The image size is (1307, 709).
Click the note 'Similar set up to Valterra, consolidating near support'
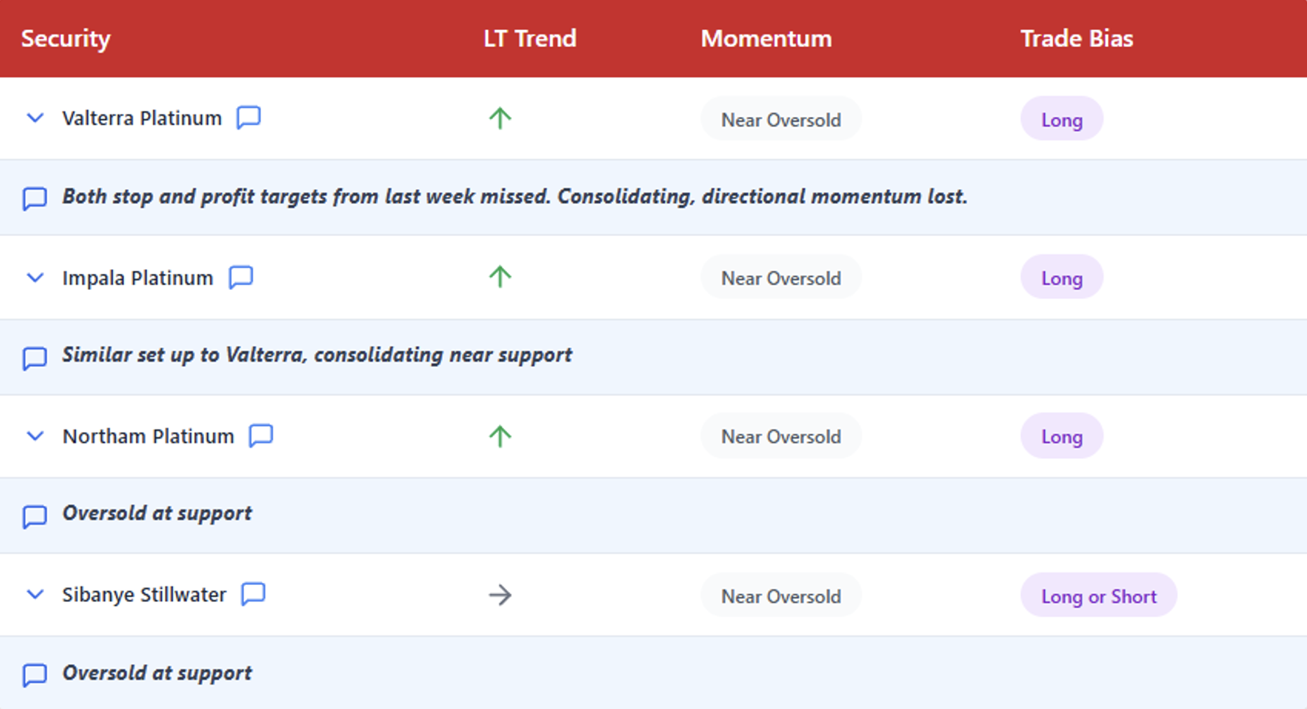(317, 354)
